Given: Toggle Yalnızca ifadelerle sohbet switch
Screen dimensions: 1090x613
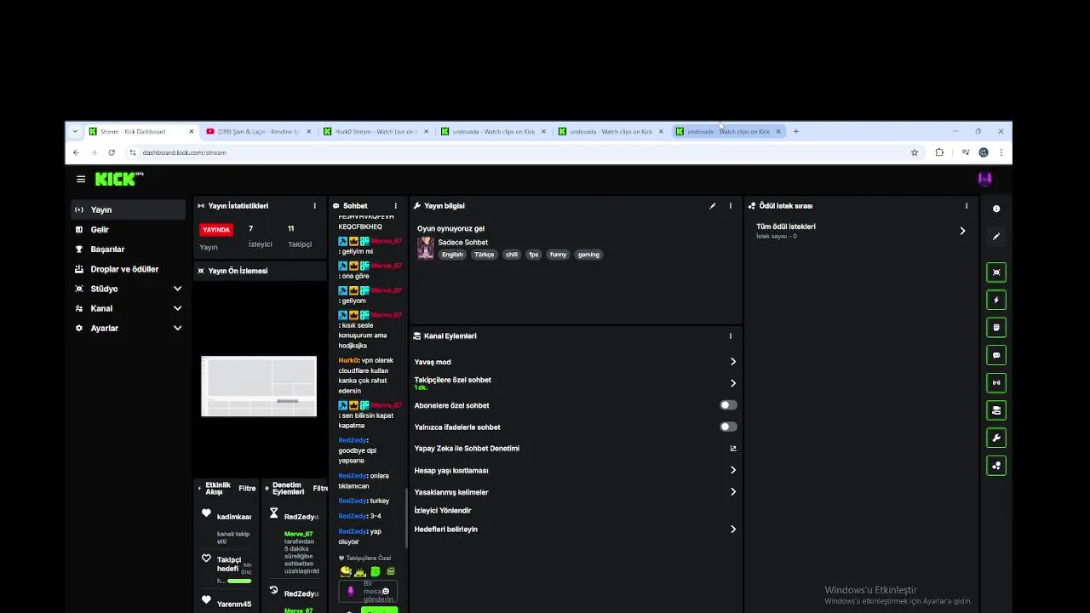Looking at the screenshot, I should click(x=728, y=427).
